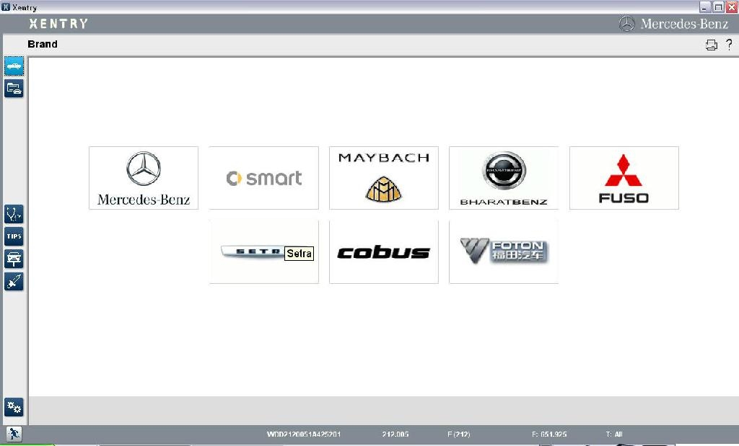
Task: Click the F (212) status bar entry
Action: pos(458,434)
